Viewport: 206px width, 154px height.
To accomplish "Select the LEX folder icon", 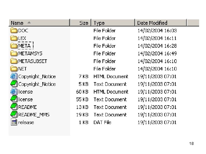I will point(14,38).
